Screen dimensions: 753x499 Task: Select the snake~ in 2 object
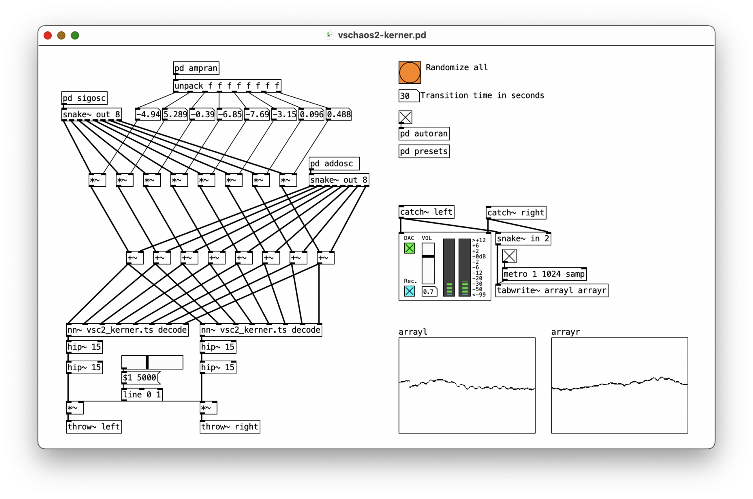point(523,239)
